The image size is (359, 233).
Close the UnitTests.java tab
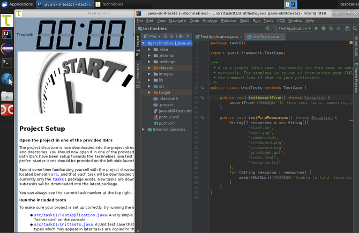pyautogui.click(x=282, y=36)
